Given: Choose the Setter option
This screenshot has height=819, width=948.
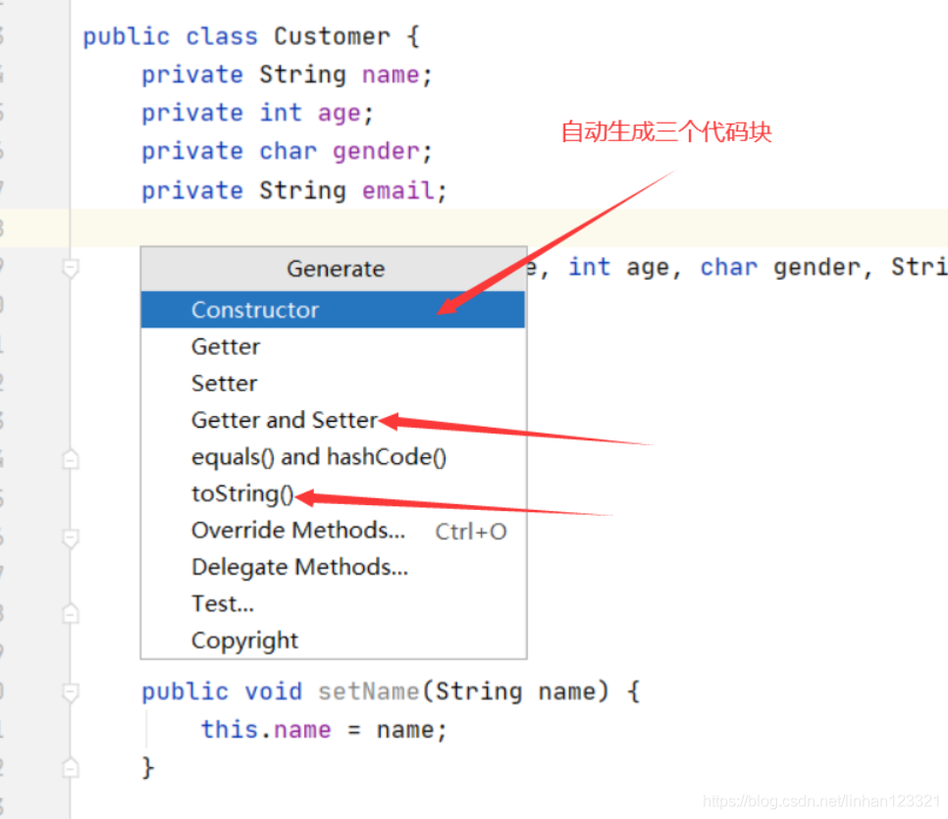Looking at the screenshot, I should [x=333, y=384].
